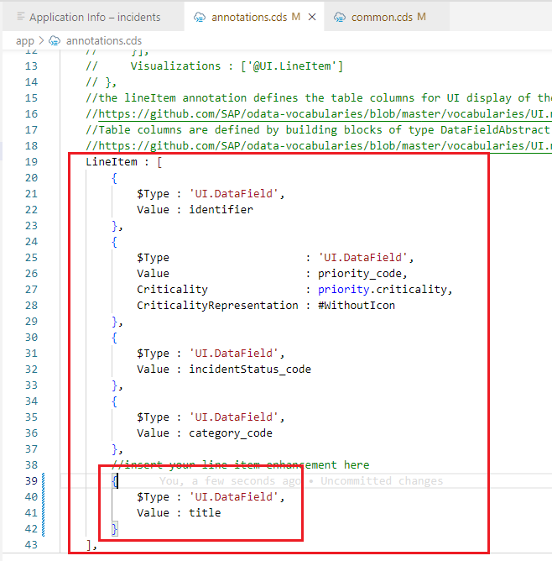Open the 'app' breadcrumb segment
The image size is (552, 561).
pyautogui.click(x=24, y=41)
